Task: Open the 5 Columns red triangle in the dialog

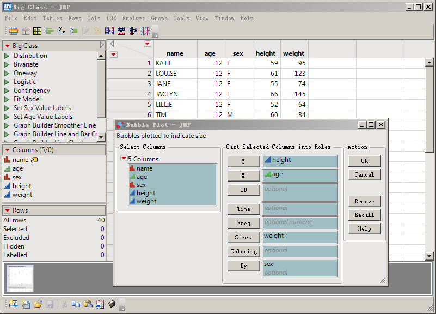Action: point(124,159)
